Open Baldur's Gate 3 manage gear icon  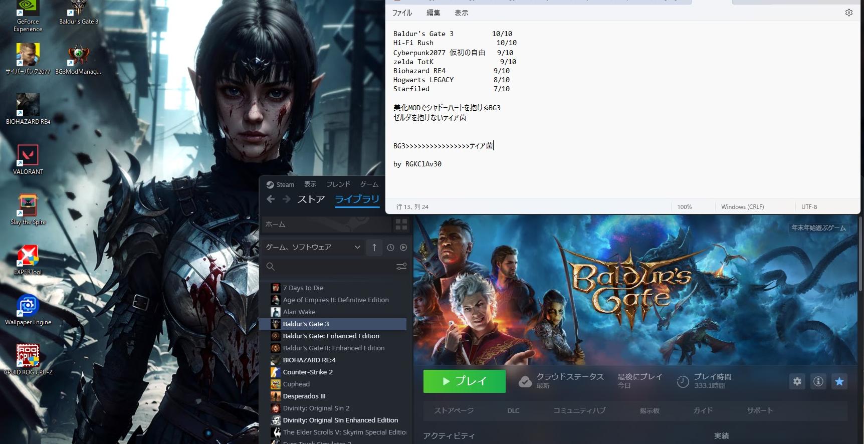pos(797,381)
